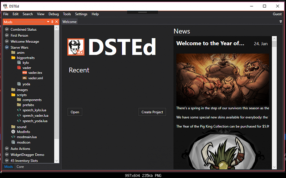Click the DSTEd title bar app icon
This screenshot has width=286, height=178.
coord(5,6)
